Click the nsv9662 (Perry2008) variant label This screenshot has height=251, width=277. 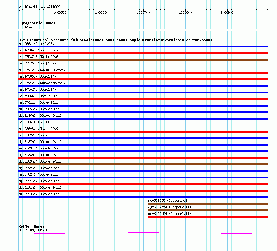(x=36, y=44)
